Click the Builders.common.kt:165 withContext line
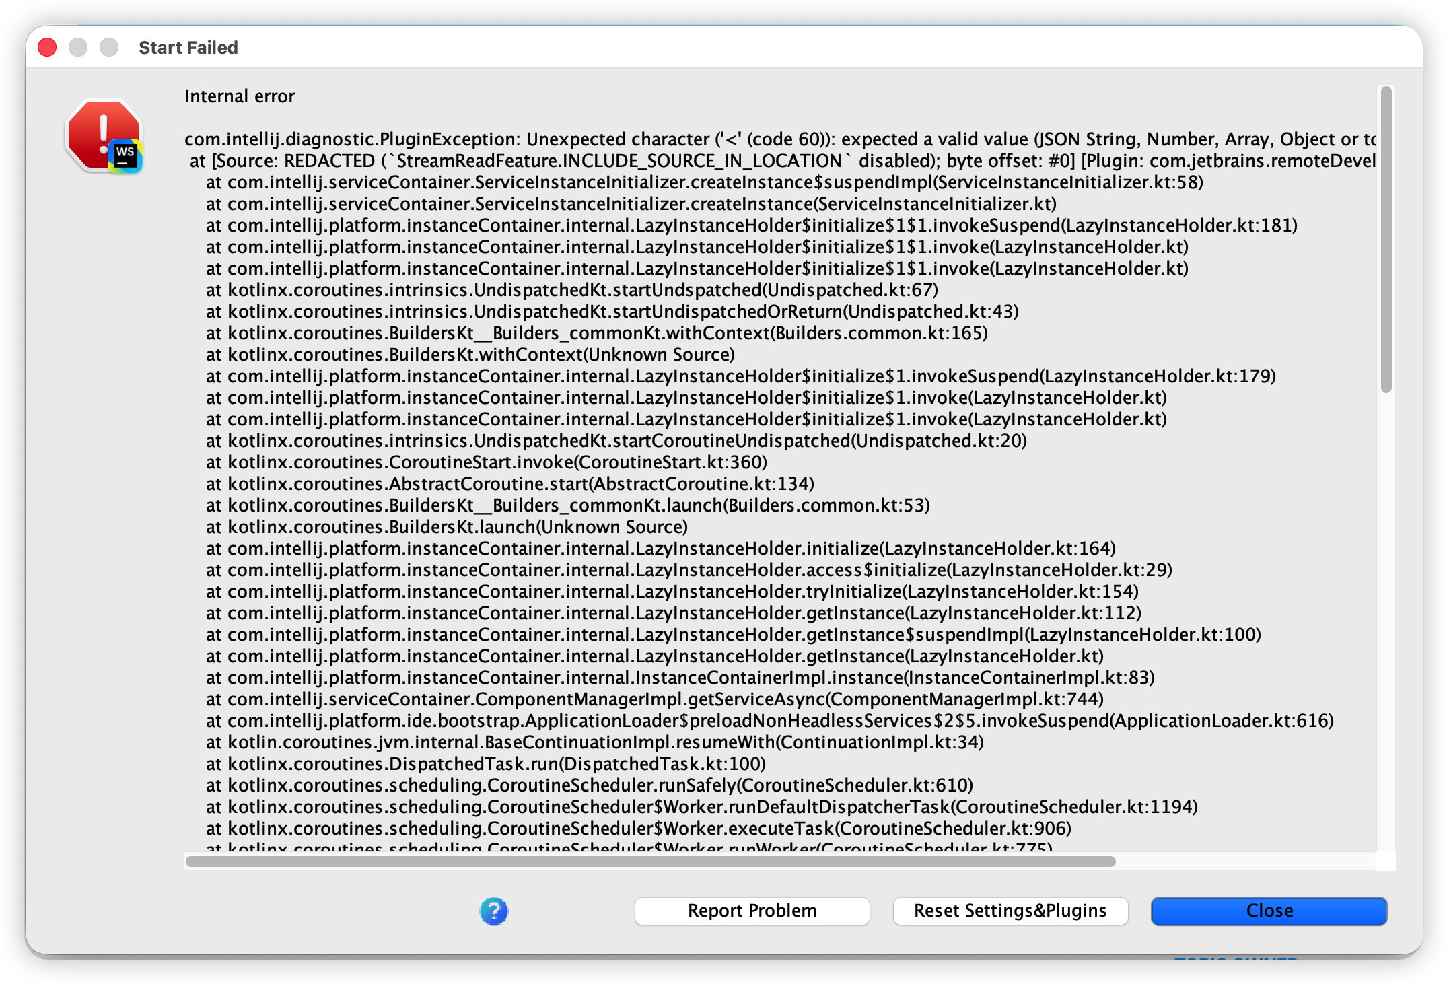Screen dimensions: 1447x984 (x=597, y=333)
